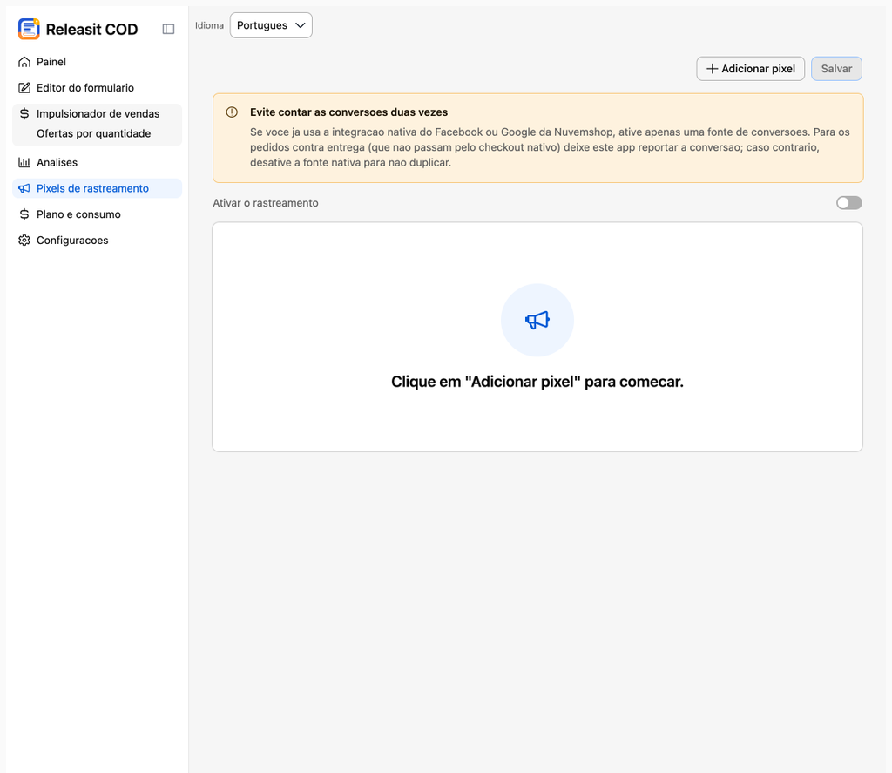Click the Adicionar pixel button
Screen dimensions: 892x773
[750, 69]
